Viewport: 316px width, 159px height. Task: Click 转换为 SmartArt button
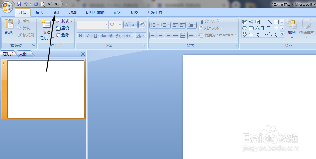tap(217, 35)
